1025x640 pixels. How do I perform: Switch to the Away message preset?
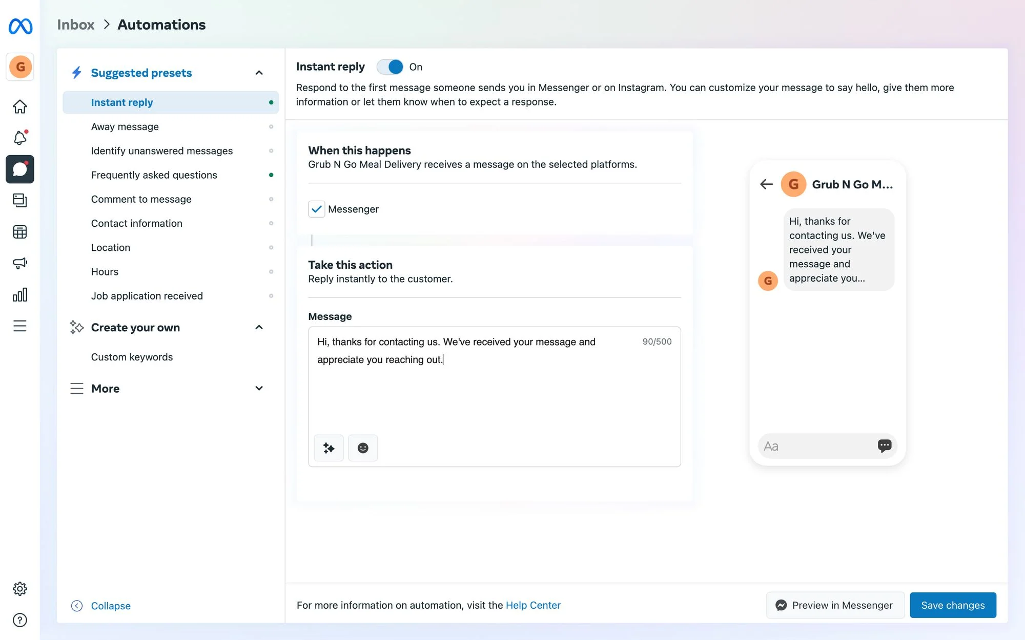[x=125, y=126]
